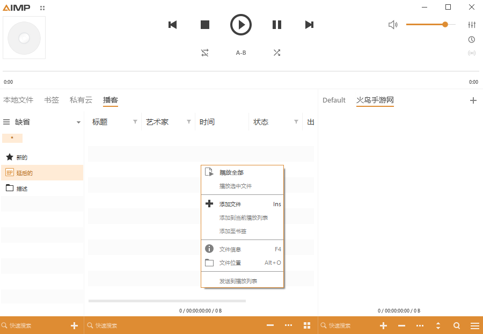Open the playlist hamburger menu icon
This screenshot has height=334, width=483.
(x=475, y=326)
